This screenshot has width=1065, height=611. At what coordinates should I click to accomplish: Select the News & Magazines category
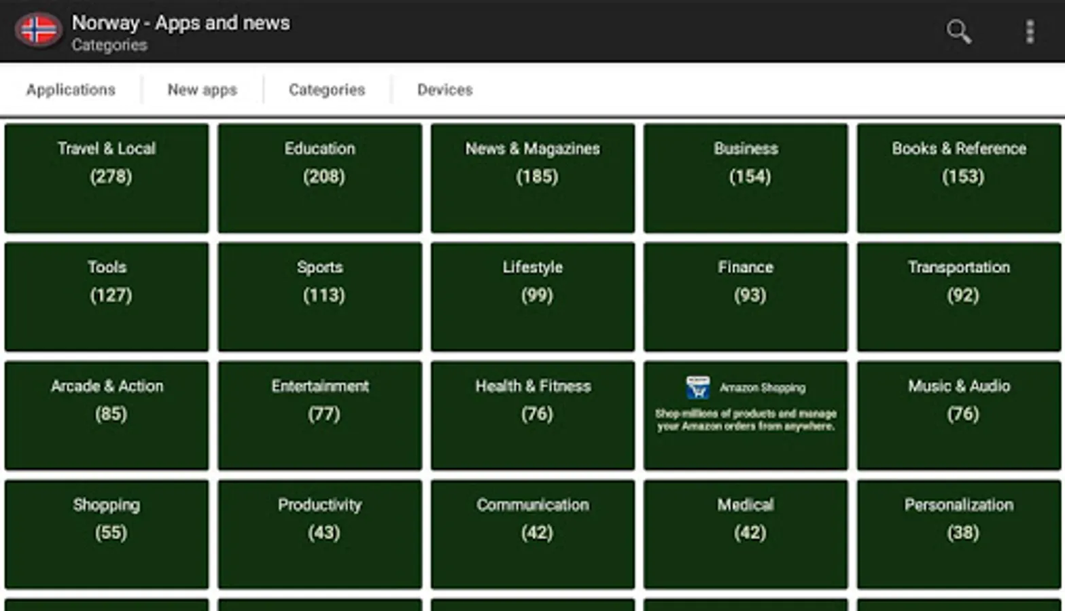click(x=533, y=178)
